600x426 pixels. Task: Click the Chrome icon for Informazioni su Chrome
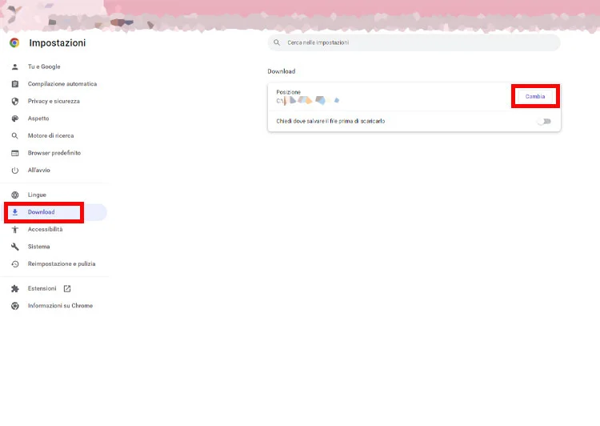coord(15,306)
